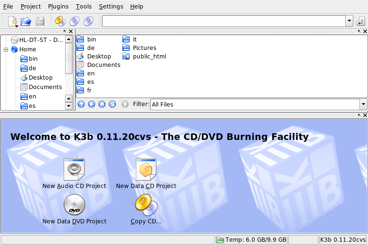Click the New Project toolbar icon
The image size is (368, 245).
coord(13,21)
